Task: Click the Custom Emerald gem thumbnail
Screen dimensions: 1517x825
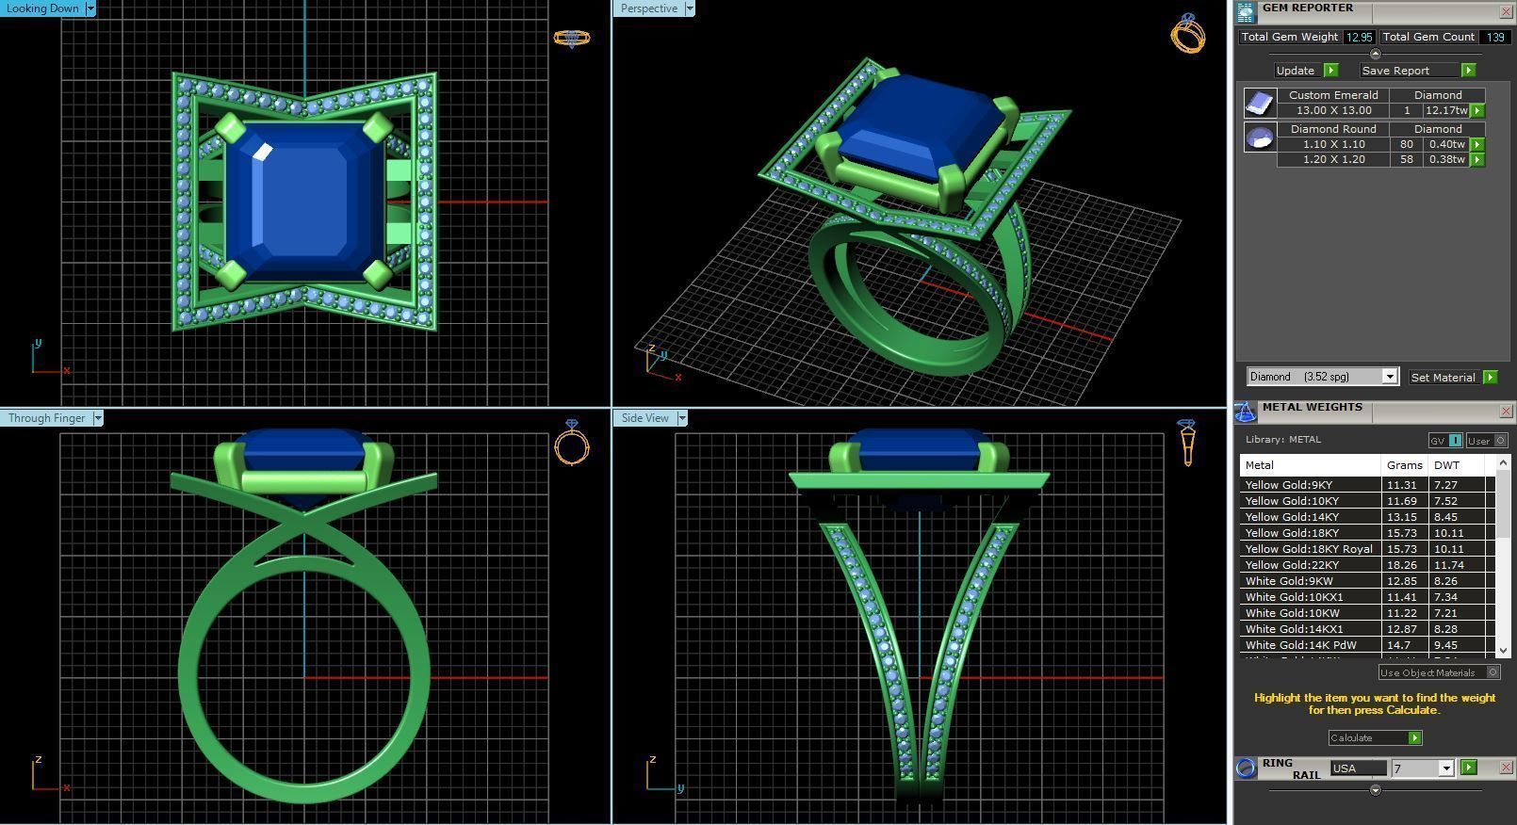Action: pyautogui.click(x=1260, y=103)
